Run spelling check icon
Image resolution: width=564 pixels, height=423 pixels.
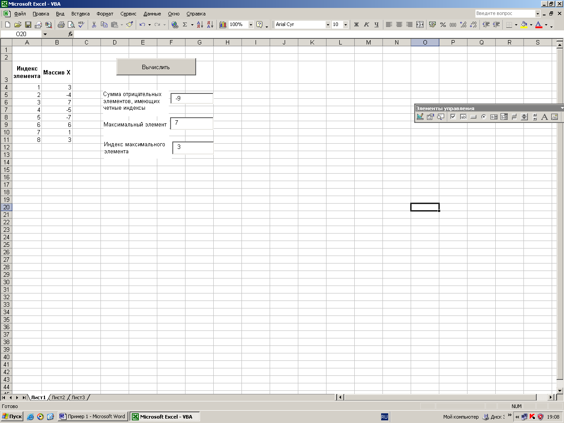81,25
